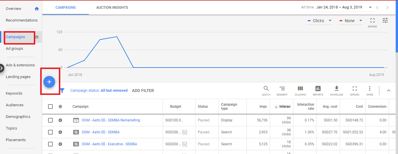Click the paused status icon for Executive - SEMBA
Viewport: 398px width, 154px height.
tap(60, 144)
